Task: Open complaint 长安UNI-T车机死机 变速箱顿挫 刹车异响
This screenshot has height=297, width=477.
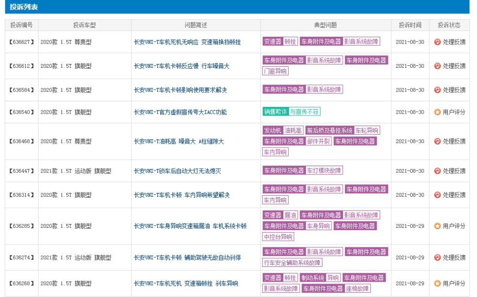Action: pyautogui.click(x=186, y=283)
